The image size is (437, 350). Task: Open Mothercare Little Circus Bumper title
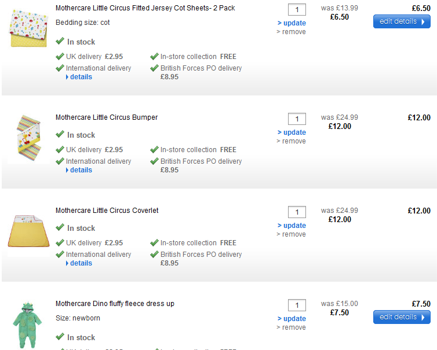[107, 117]
